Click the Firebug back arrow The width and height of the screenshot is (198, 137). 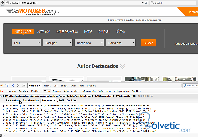point(13,85)
